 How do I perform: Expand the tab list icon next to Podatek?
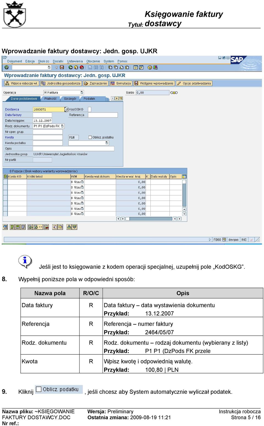pos(120,98)
